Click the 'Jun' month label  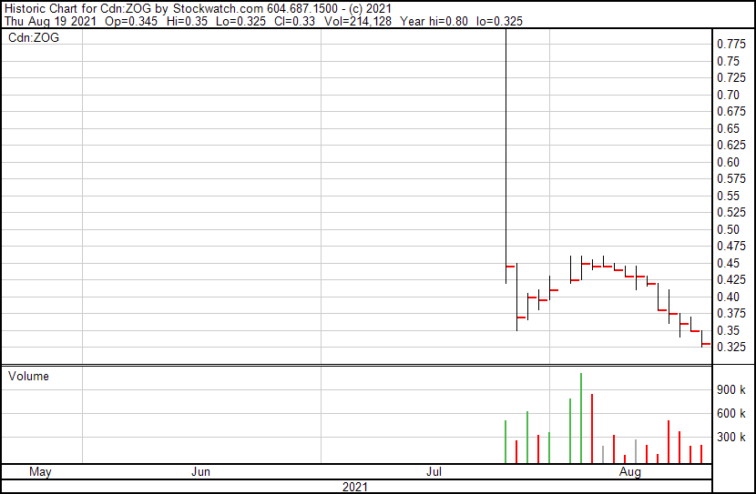pos(200,472)
